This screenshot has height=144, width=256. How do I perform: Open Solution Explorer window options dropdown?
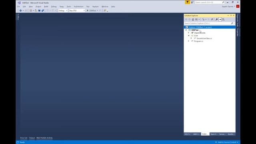pyautogui.click(x=228, y=15)
